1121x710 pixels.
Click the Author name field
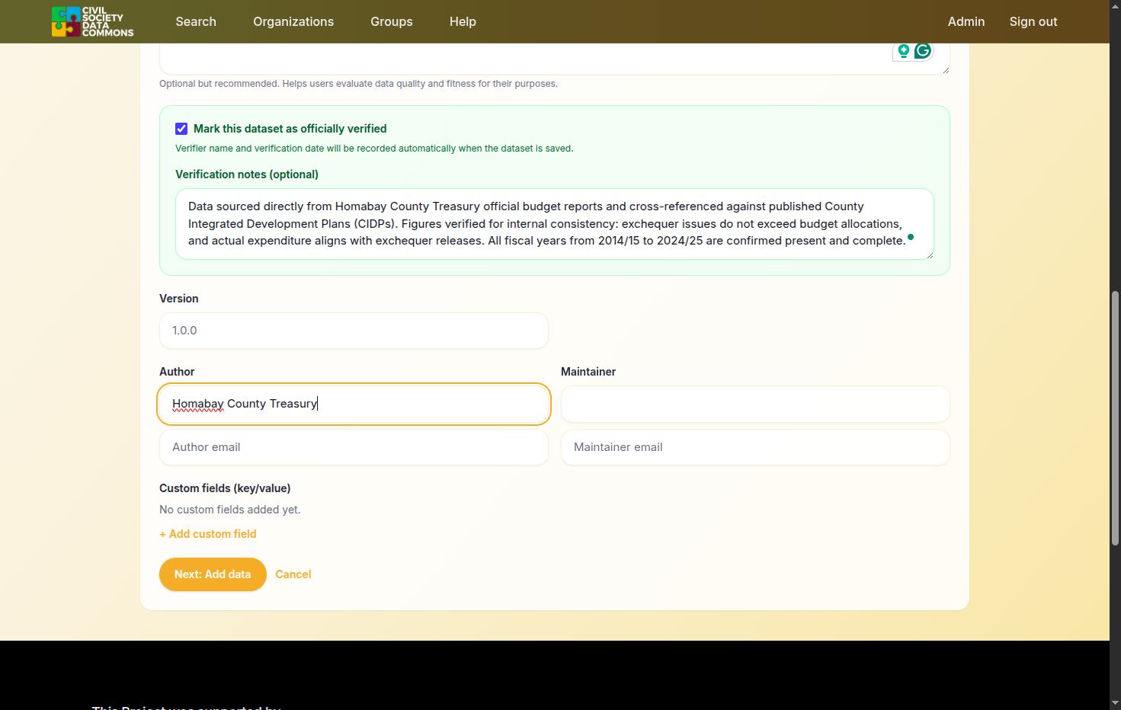tap(354, 404)
